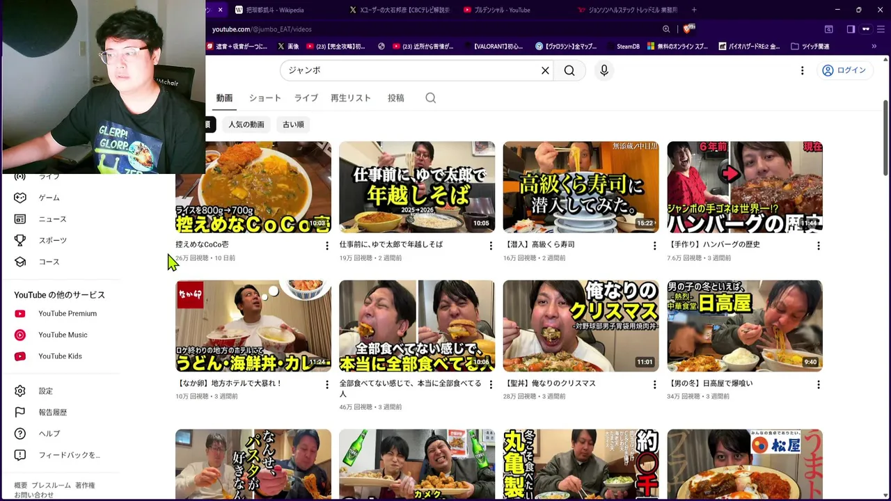Image resolution: width=891 pixels, height=501 pixels.
Task: Open video title 【なか卯】地方ホテルで大暴れ！
Action: [x=229, y=383]
